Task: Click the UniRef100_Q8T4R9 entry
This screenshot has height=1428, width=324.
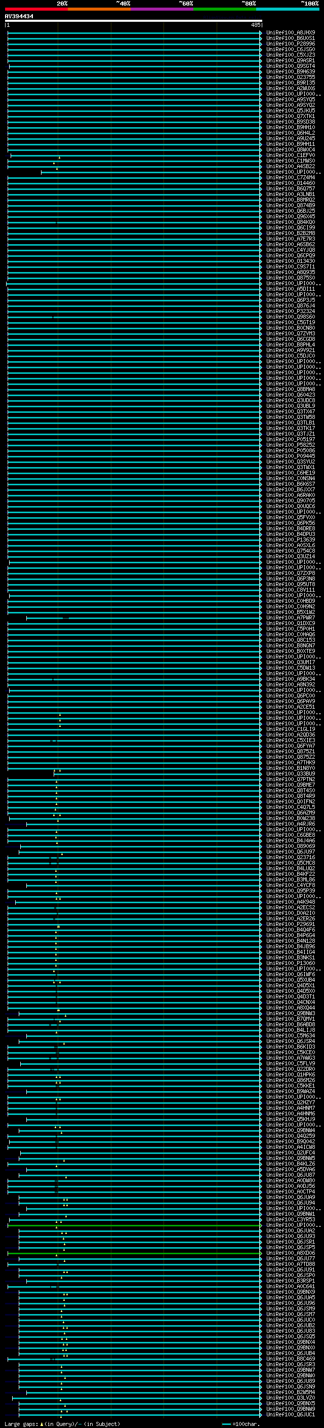Action: point(291,796)
